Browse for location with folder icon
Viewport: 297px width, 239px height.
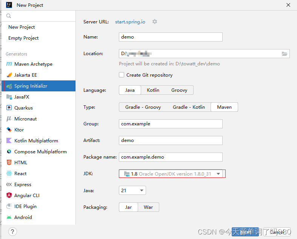coord(284,54)
